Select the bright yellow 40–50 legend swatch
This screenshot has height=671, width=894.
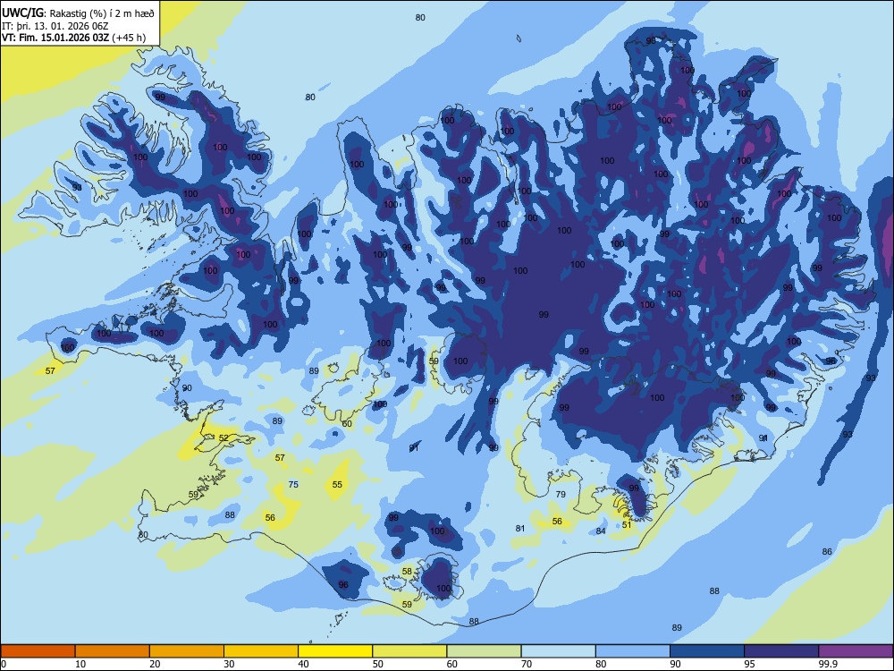(335, 651)
